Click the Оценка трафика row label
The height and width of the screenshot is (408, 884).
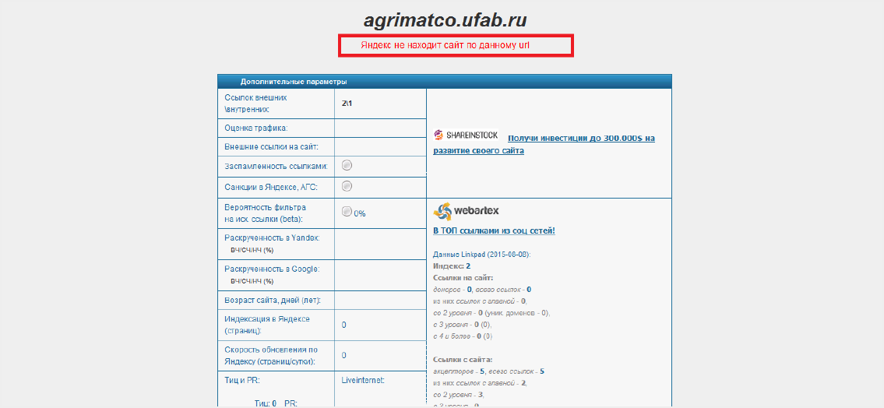tap(255, 128)
